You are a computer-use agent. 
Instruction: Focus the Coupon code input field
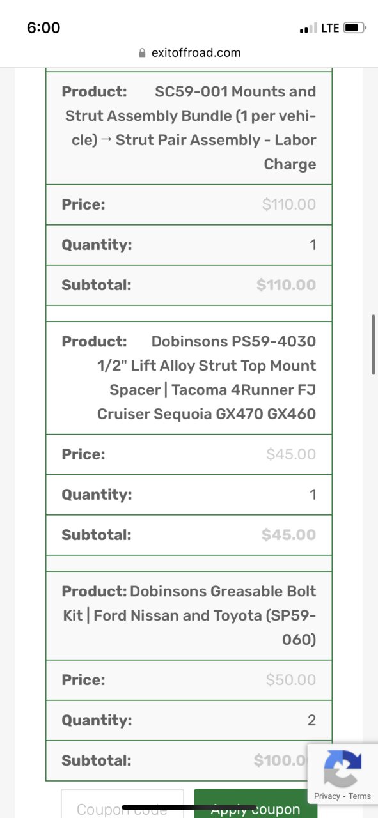pyautogui.click(x=122, y=804)
